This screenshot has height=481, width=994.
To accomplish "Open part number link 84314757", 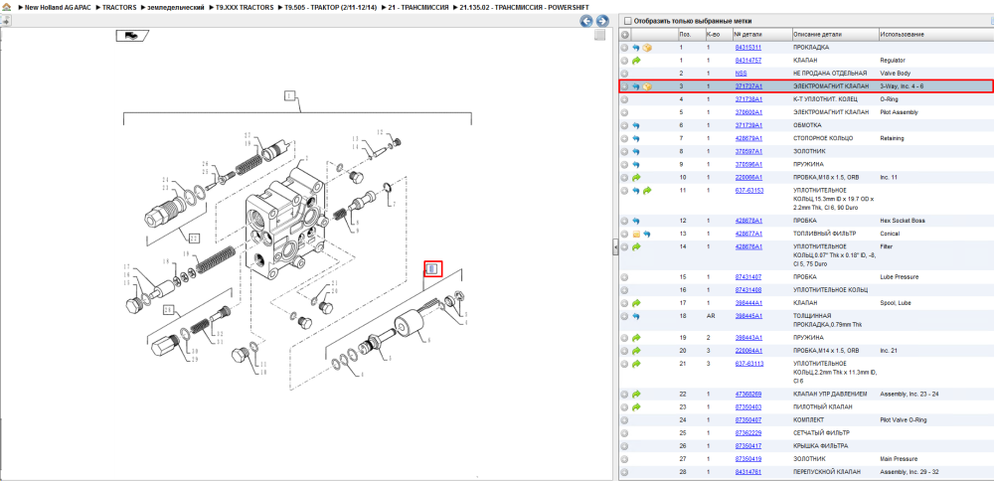I will click(748, 61).
